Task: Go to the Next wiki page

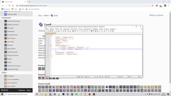Action: pos(29,90)
